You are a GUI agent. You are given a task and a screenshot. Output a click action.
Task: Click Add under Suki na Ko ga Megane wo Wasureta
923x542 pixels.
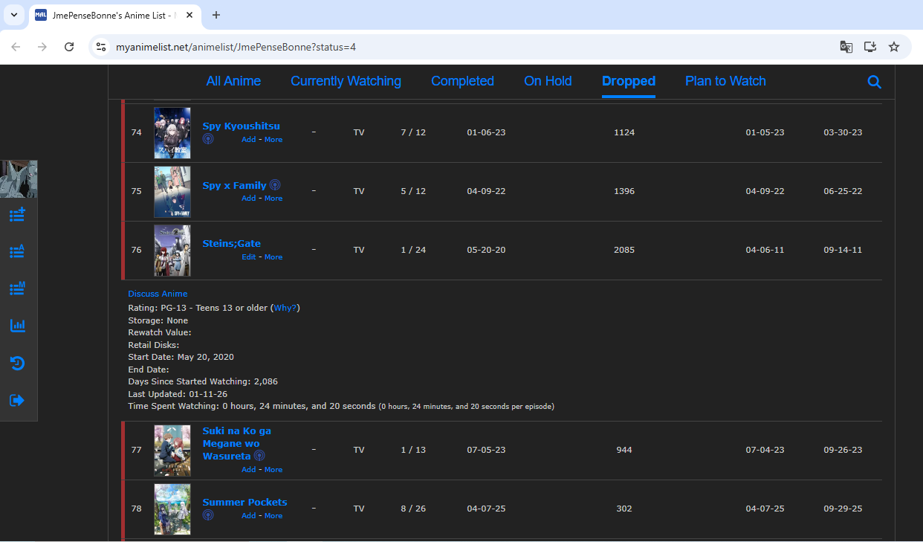[x=248, y=470]
